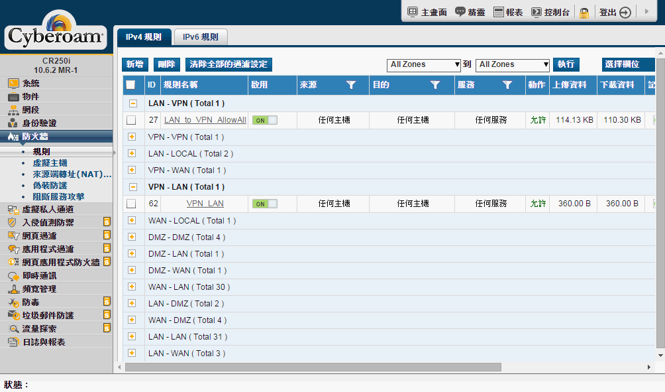665x392 pixels.
Task: Open the 入侵偵測防禦 IPS shield icon
Action: click(13, 223)
